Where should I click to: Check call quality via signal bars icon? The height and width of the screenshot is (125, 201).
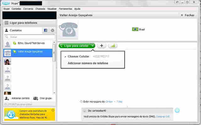(113, 46)
